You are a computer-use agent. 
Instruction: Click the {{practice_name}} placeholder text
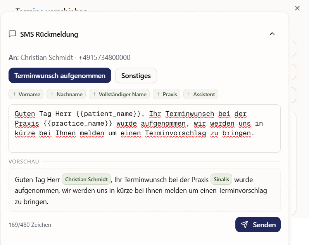tap(78, 123)
